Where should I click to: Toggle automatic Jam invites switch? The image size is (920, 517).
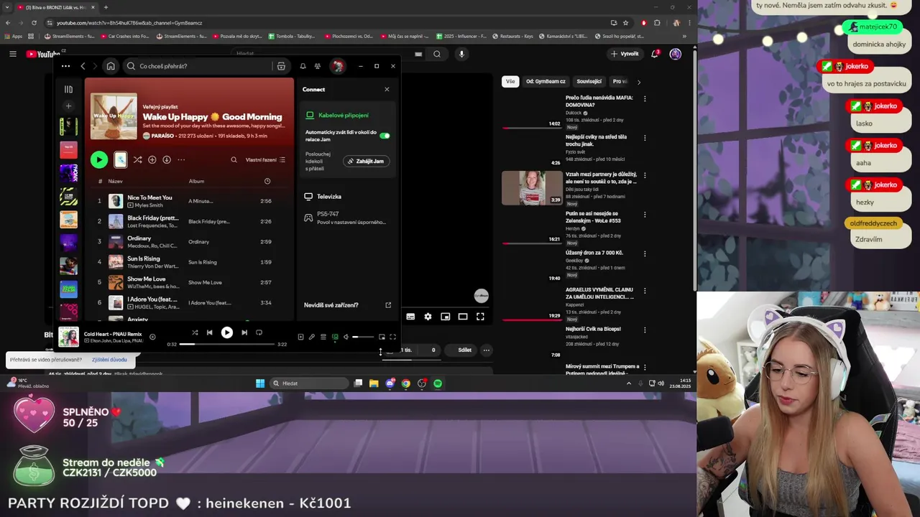coord(385,136)
